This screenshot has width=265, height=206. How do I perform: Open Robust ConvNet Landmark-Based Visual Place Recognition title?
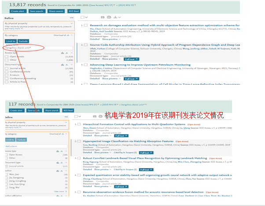145,158
